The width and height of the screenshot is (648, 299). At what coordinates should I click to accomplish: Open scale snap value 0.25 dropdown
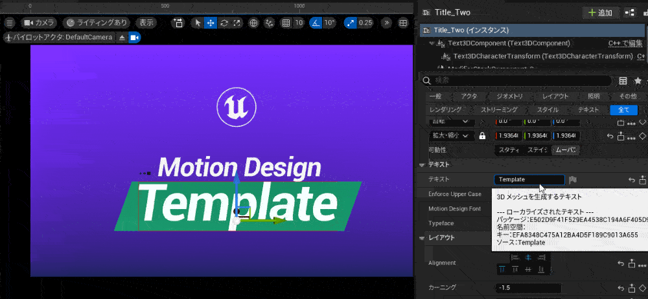365,23
